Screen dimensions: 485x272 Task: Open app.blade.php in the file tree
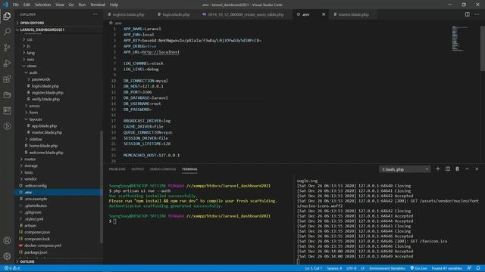(x=44, y=126)
